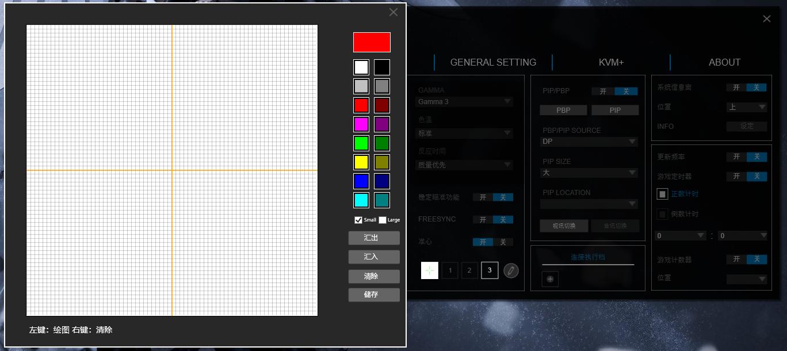Add executable link with plus icon
Viewport: 787px width, 351px height.
[x=550, y=278]
